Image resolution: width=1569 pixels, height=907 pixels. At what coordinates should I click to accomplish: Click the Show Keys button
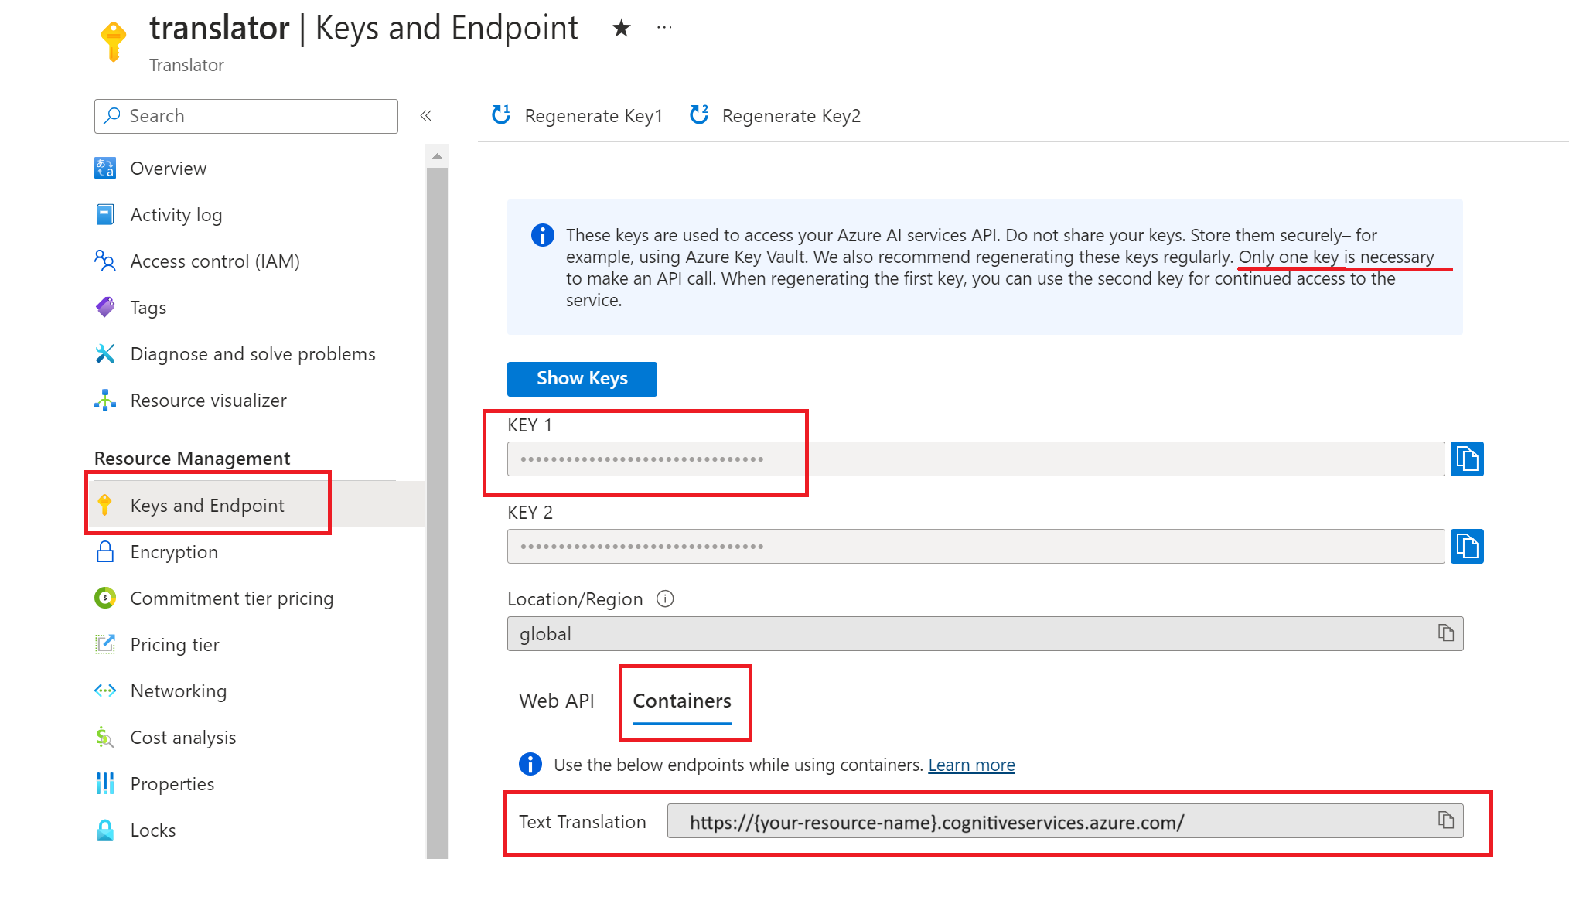582,378
